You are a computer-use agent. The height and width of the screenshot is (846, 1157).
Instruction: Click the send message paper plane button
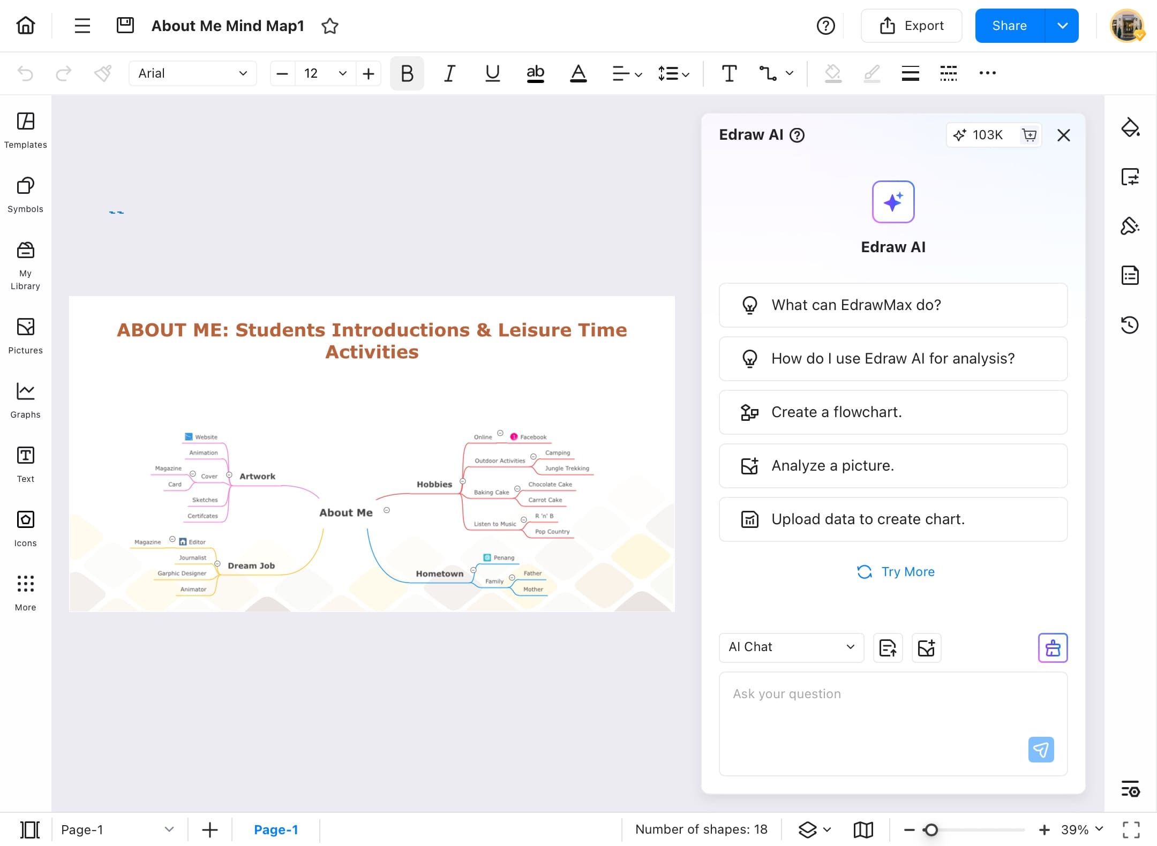(x=1041, y=750)
